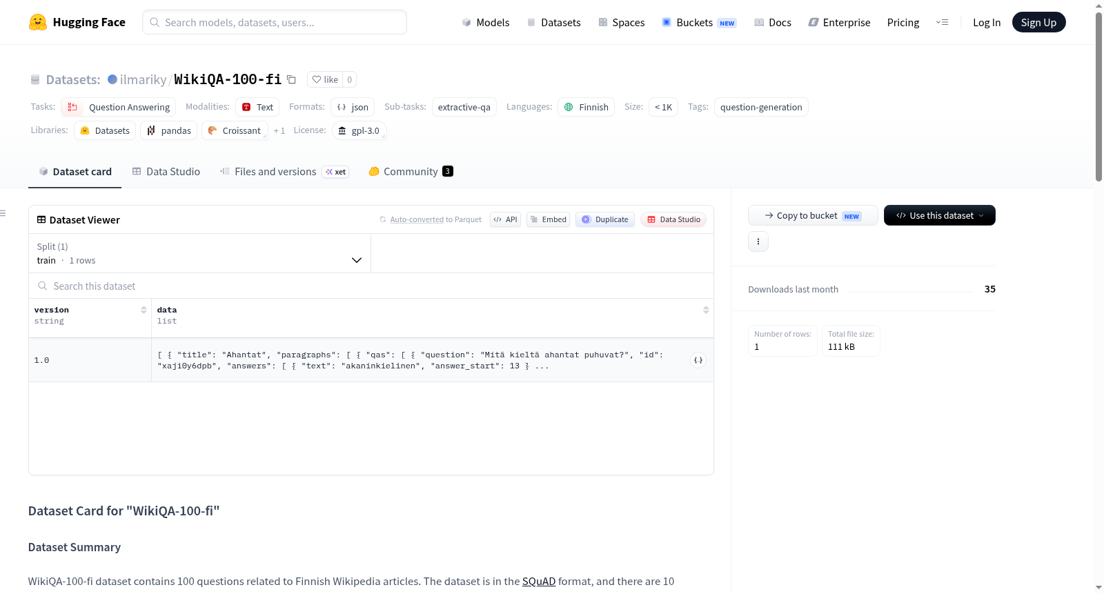The width and height of the screenshot is (1104, 594).
Task: Open Docs in top navigation
Action: coord(773,22)
